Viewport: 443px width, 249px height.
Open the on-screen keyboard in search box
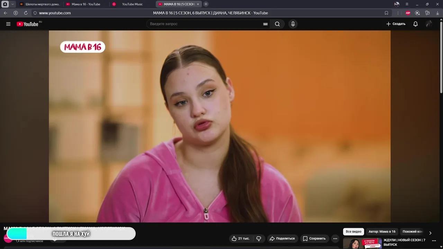click(x=265, y=24)
